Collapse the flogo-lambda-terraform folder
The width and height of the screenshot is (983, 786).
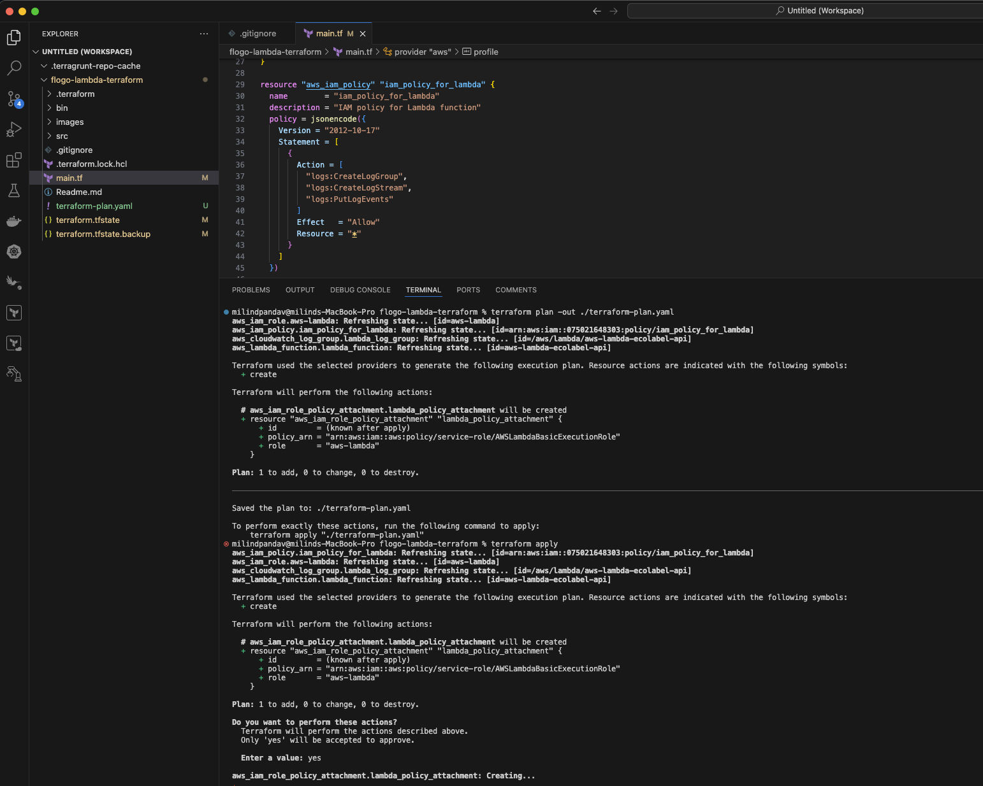click(96, 80)
